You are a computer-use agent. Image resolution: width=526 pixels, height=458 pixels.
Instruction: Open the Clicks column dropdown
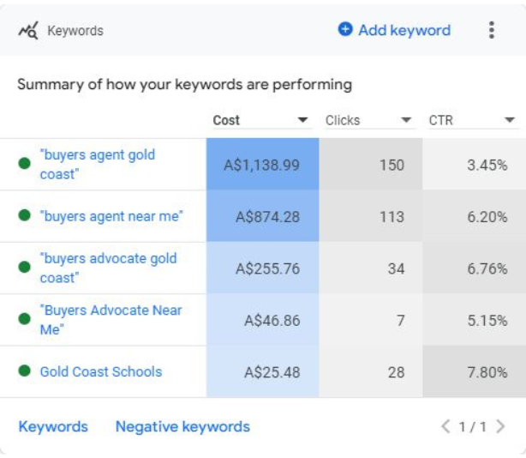(406, 121)
